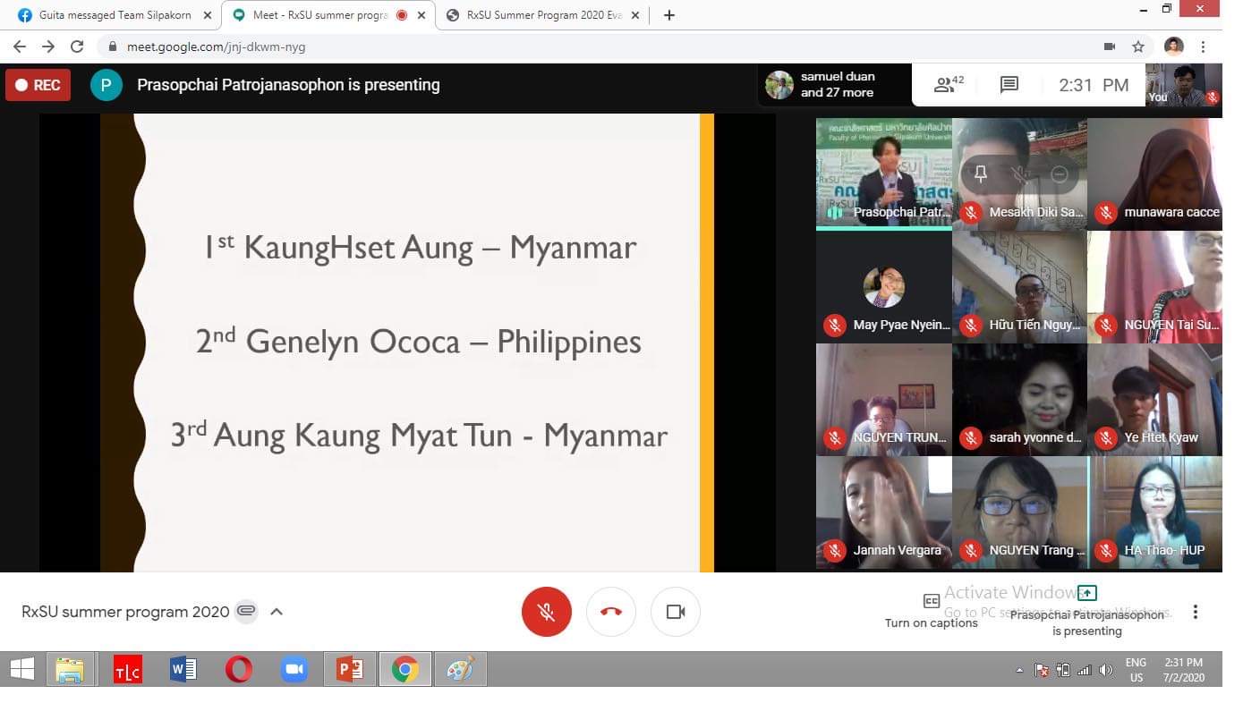
Task: Launch Opera browser from the taskbar
Action: point(238,669)
